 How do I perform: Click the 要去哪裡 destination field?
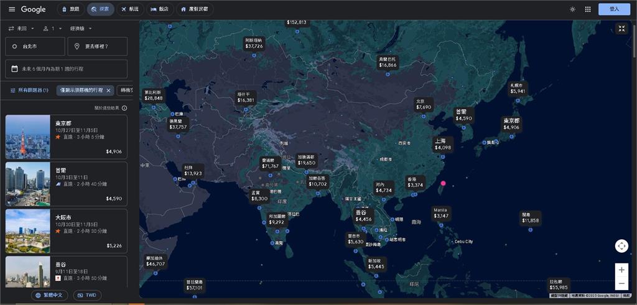(x=98, y=46)
